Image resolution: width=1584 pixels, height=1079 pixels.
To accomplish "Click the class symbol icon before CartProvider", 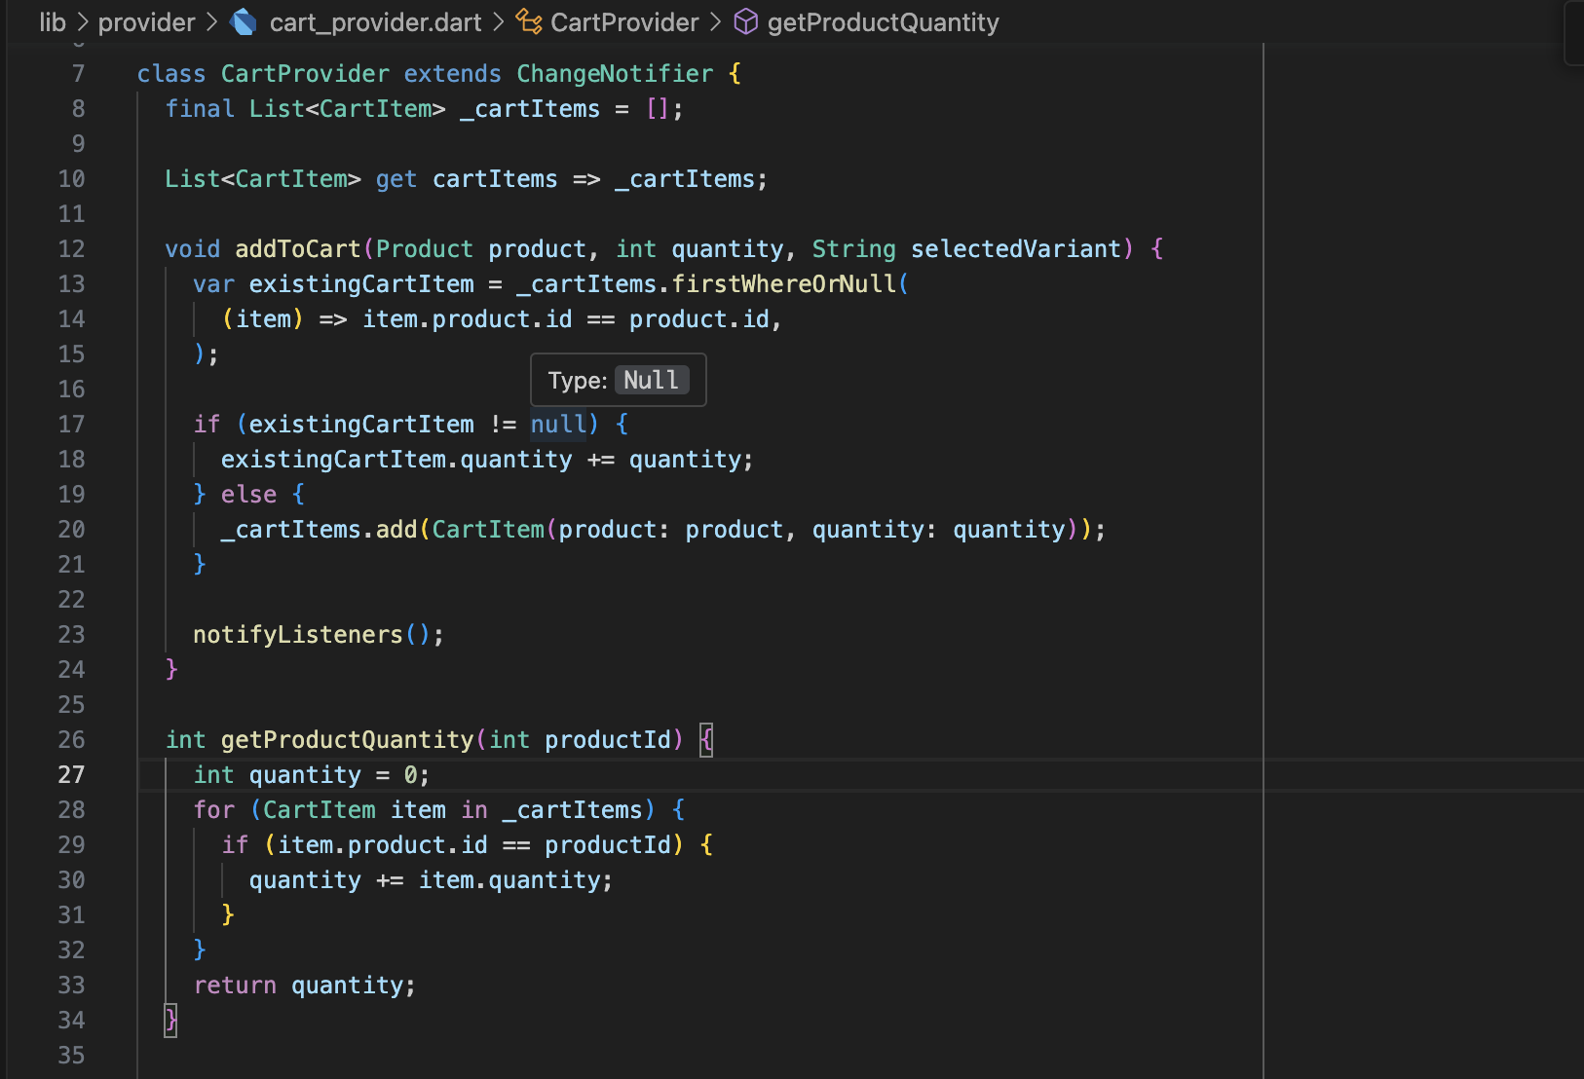I will click(529, 21).
